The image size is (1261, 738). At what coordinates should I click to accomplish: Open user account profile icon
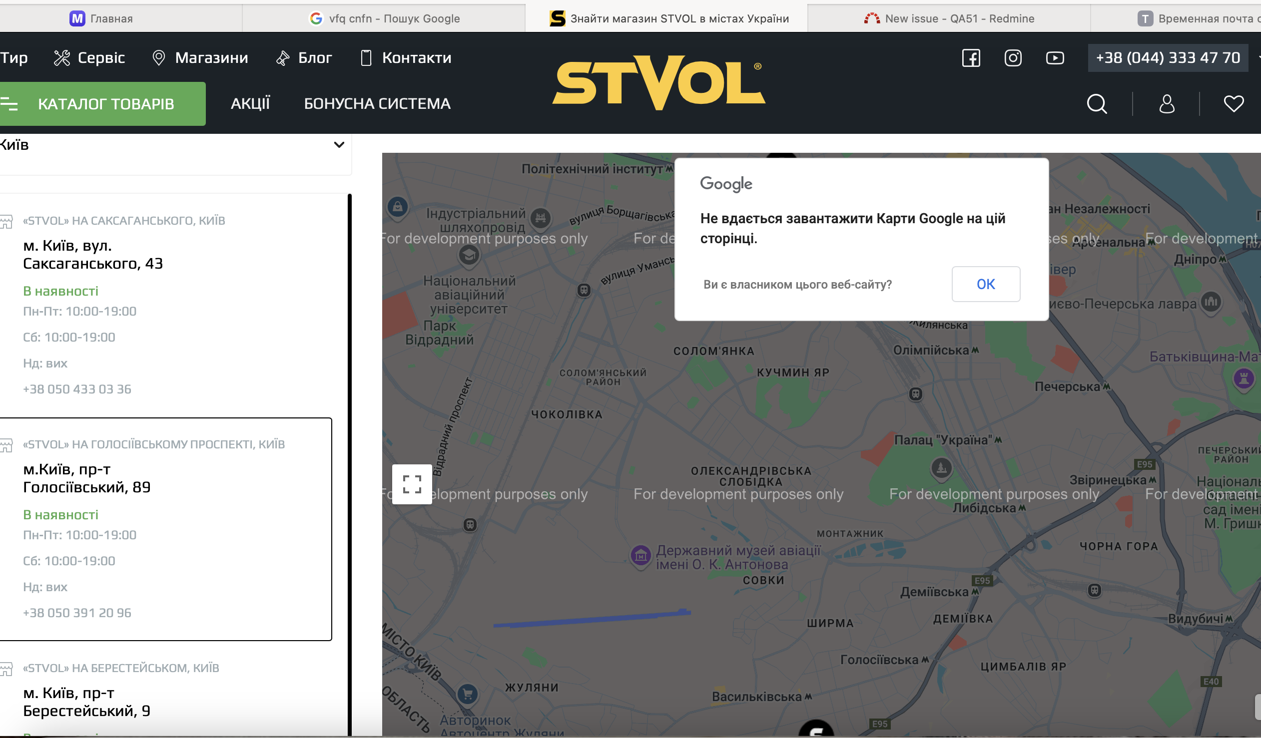[x=1167, y=104]
